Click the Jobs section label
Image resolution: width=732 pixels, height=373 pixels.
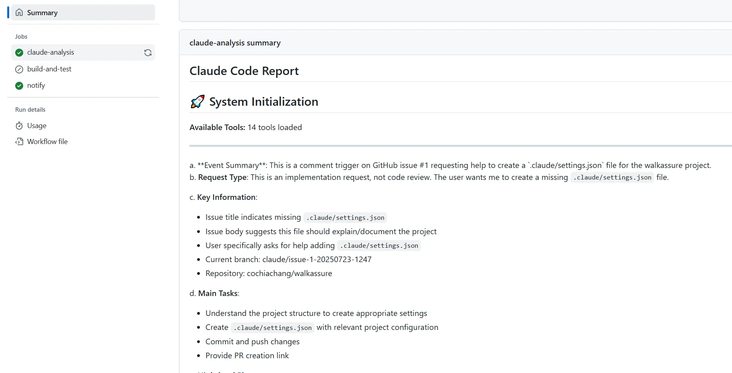(x=21, y=37)
